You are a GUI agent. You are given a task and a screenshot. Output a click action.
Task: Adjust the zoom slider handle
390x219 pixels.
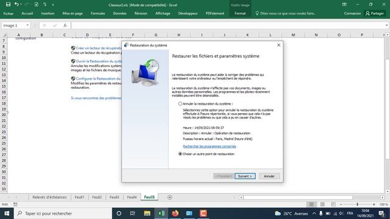click(x=358, y=204)
